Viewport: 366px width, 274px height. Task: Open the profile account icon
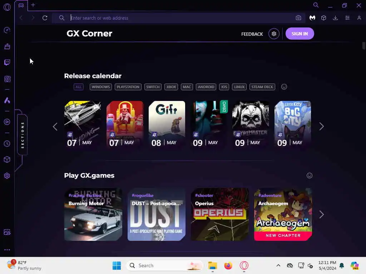click(x=359, y=18)
